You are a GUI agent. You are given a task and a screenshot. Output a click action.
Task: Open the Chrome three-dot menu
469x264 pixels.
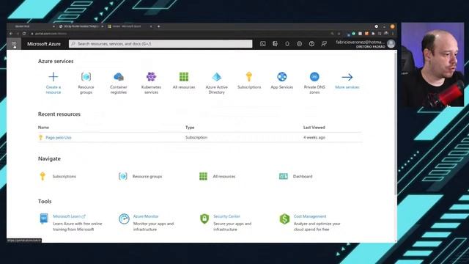pos(393,34)
